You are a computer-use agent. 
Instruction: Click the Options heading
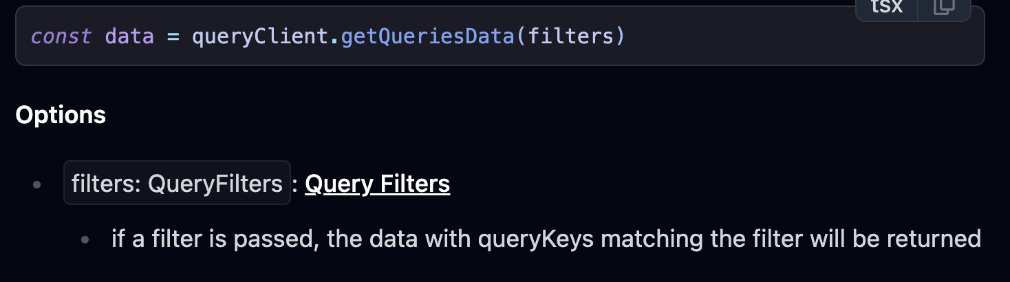(61, 115)
